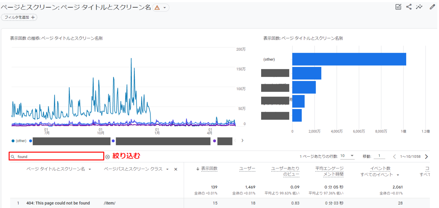
Task: Click the pencil customize report icon
Action: tap(432, 7)
